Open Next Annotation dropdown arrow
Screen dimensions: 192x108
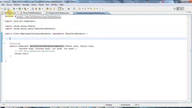(x=82, y=9)
